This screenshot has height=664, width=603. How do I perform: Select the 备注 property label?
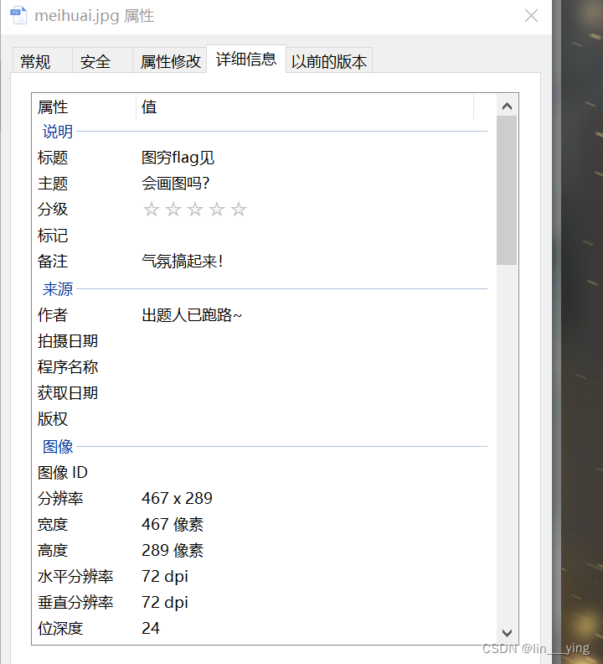point(53,262)
